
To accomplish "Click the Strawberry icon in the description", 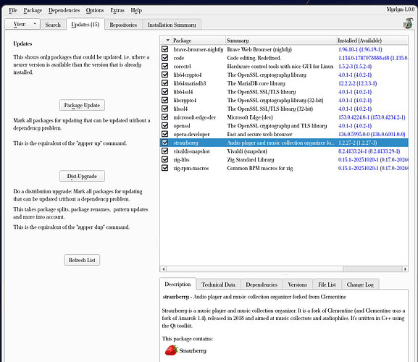I will pos(171,350).
